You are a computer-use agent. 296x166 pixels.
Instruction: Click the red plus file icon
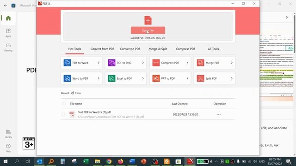[148, 20]
